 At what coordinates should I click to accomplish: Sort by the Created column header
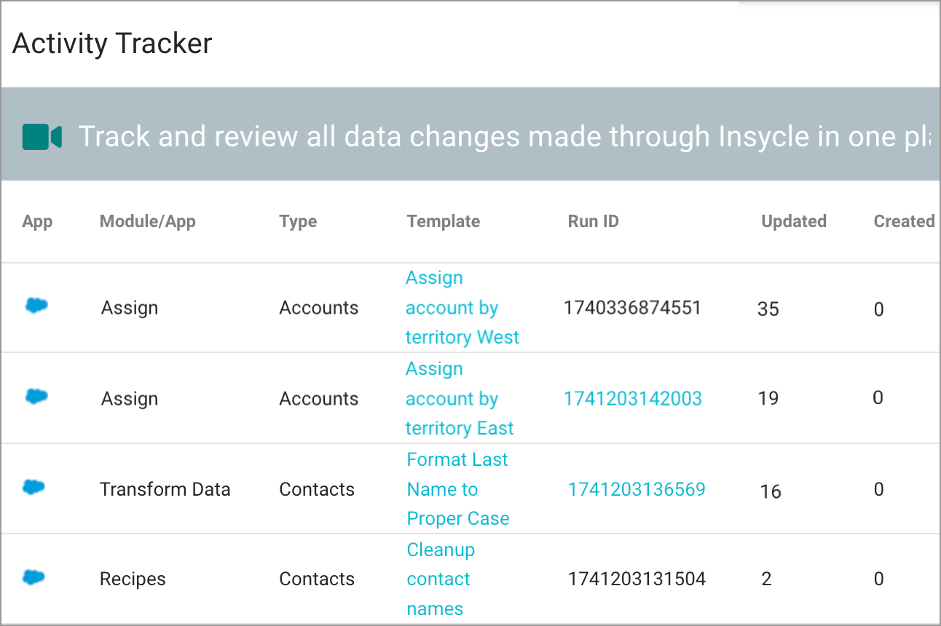[903, 221]
